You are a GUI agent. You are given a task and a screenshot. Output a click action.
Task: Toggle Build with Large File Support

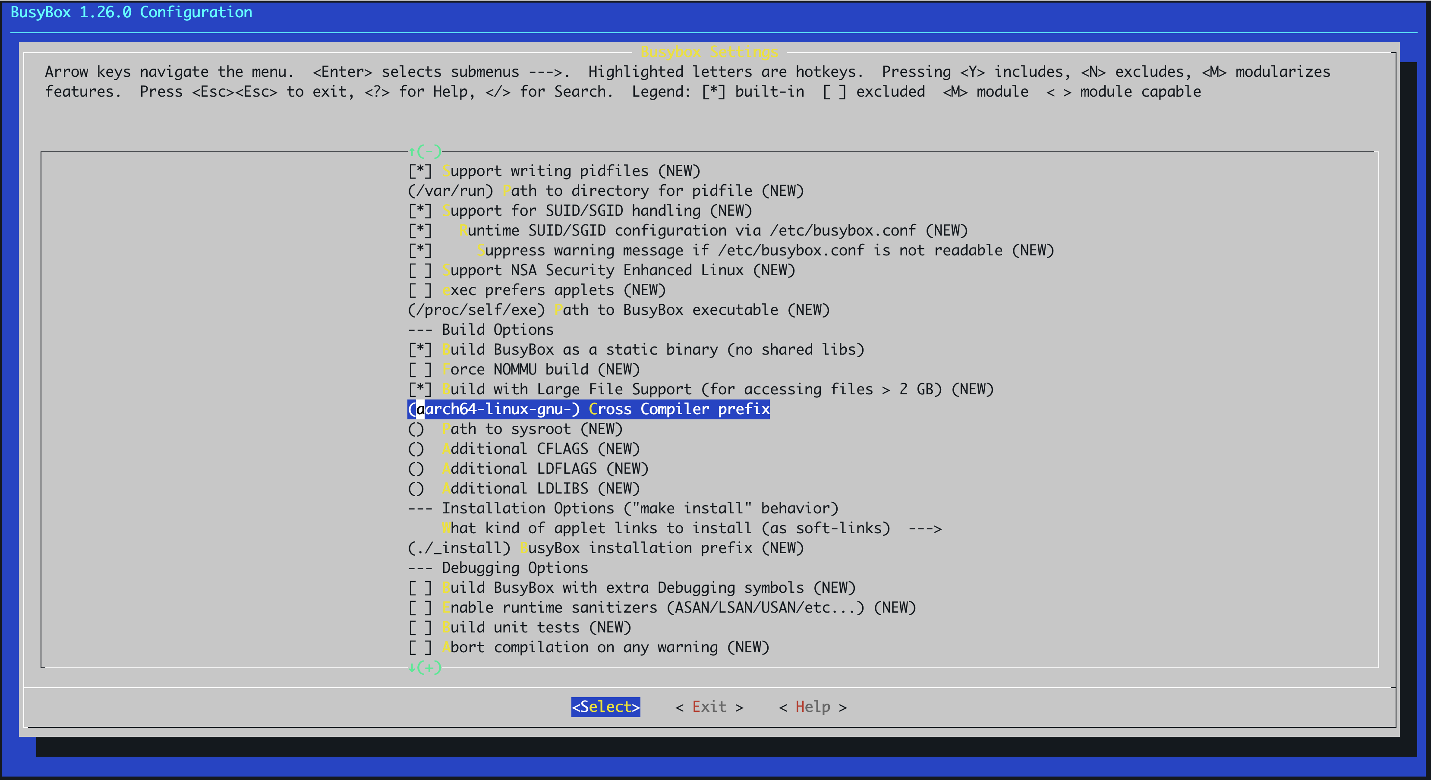(x=701, y=390)
